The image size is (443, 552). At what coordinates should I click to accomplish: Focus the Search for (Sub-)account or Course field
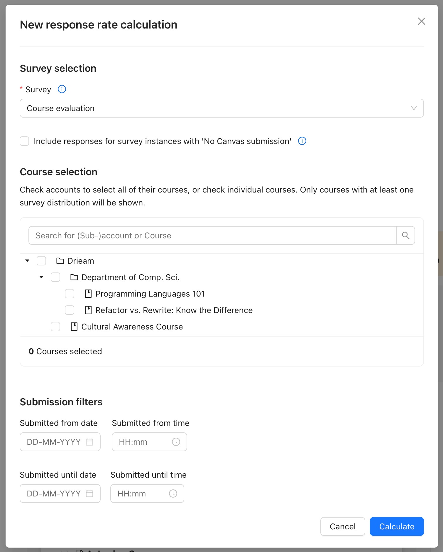[x=213, y=235]
